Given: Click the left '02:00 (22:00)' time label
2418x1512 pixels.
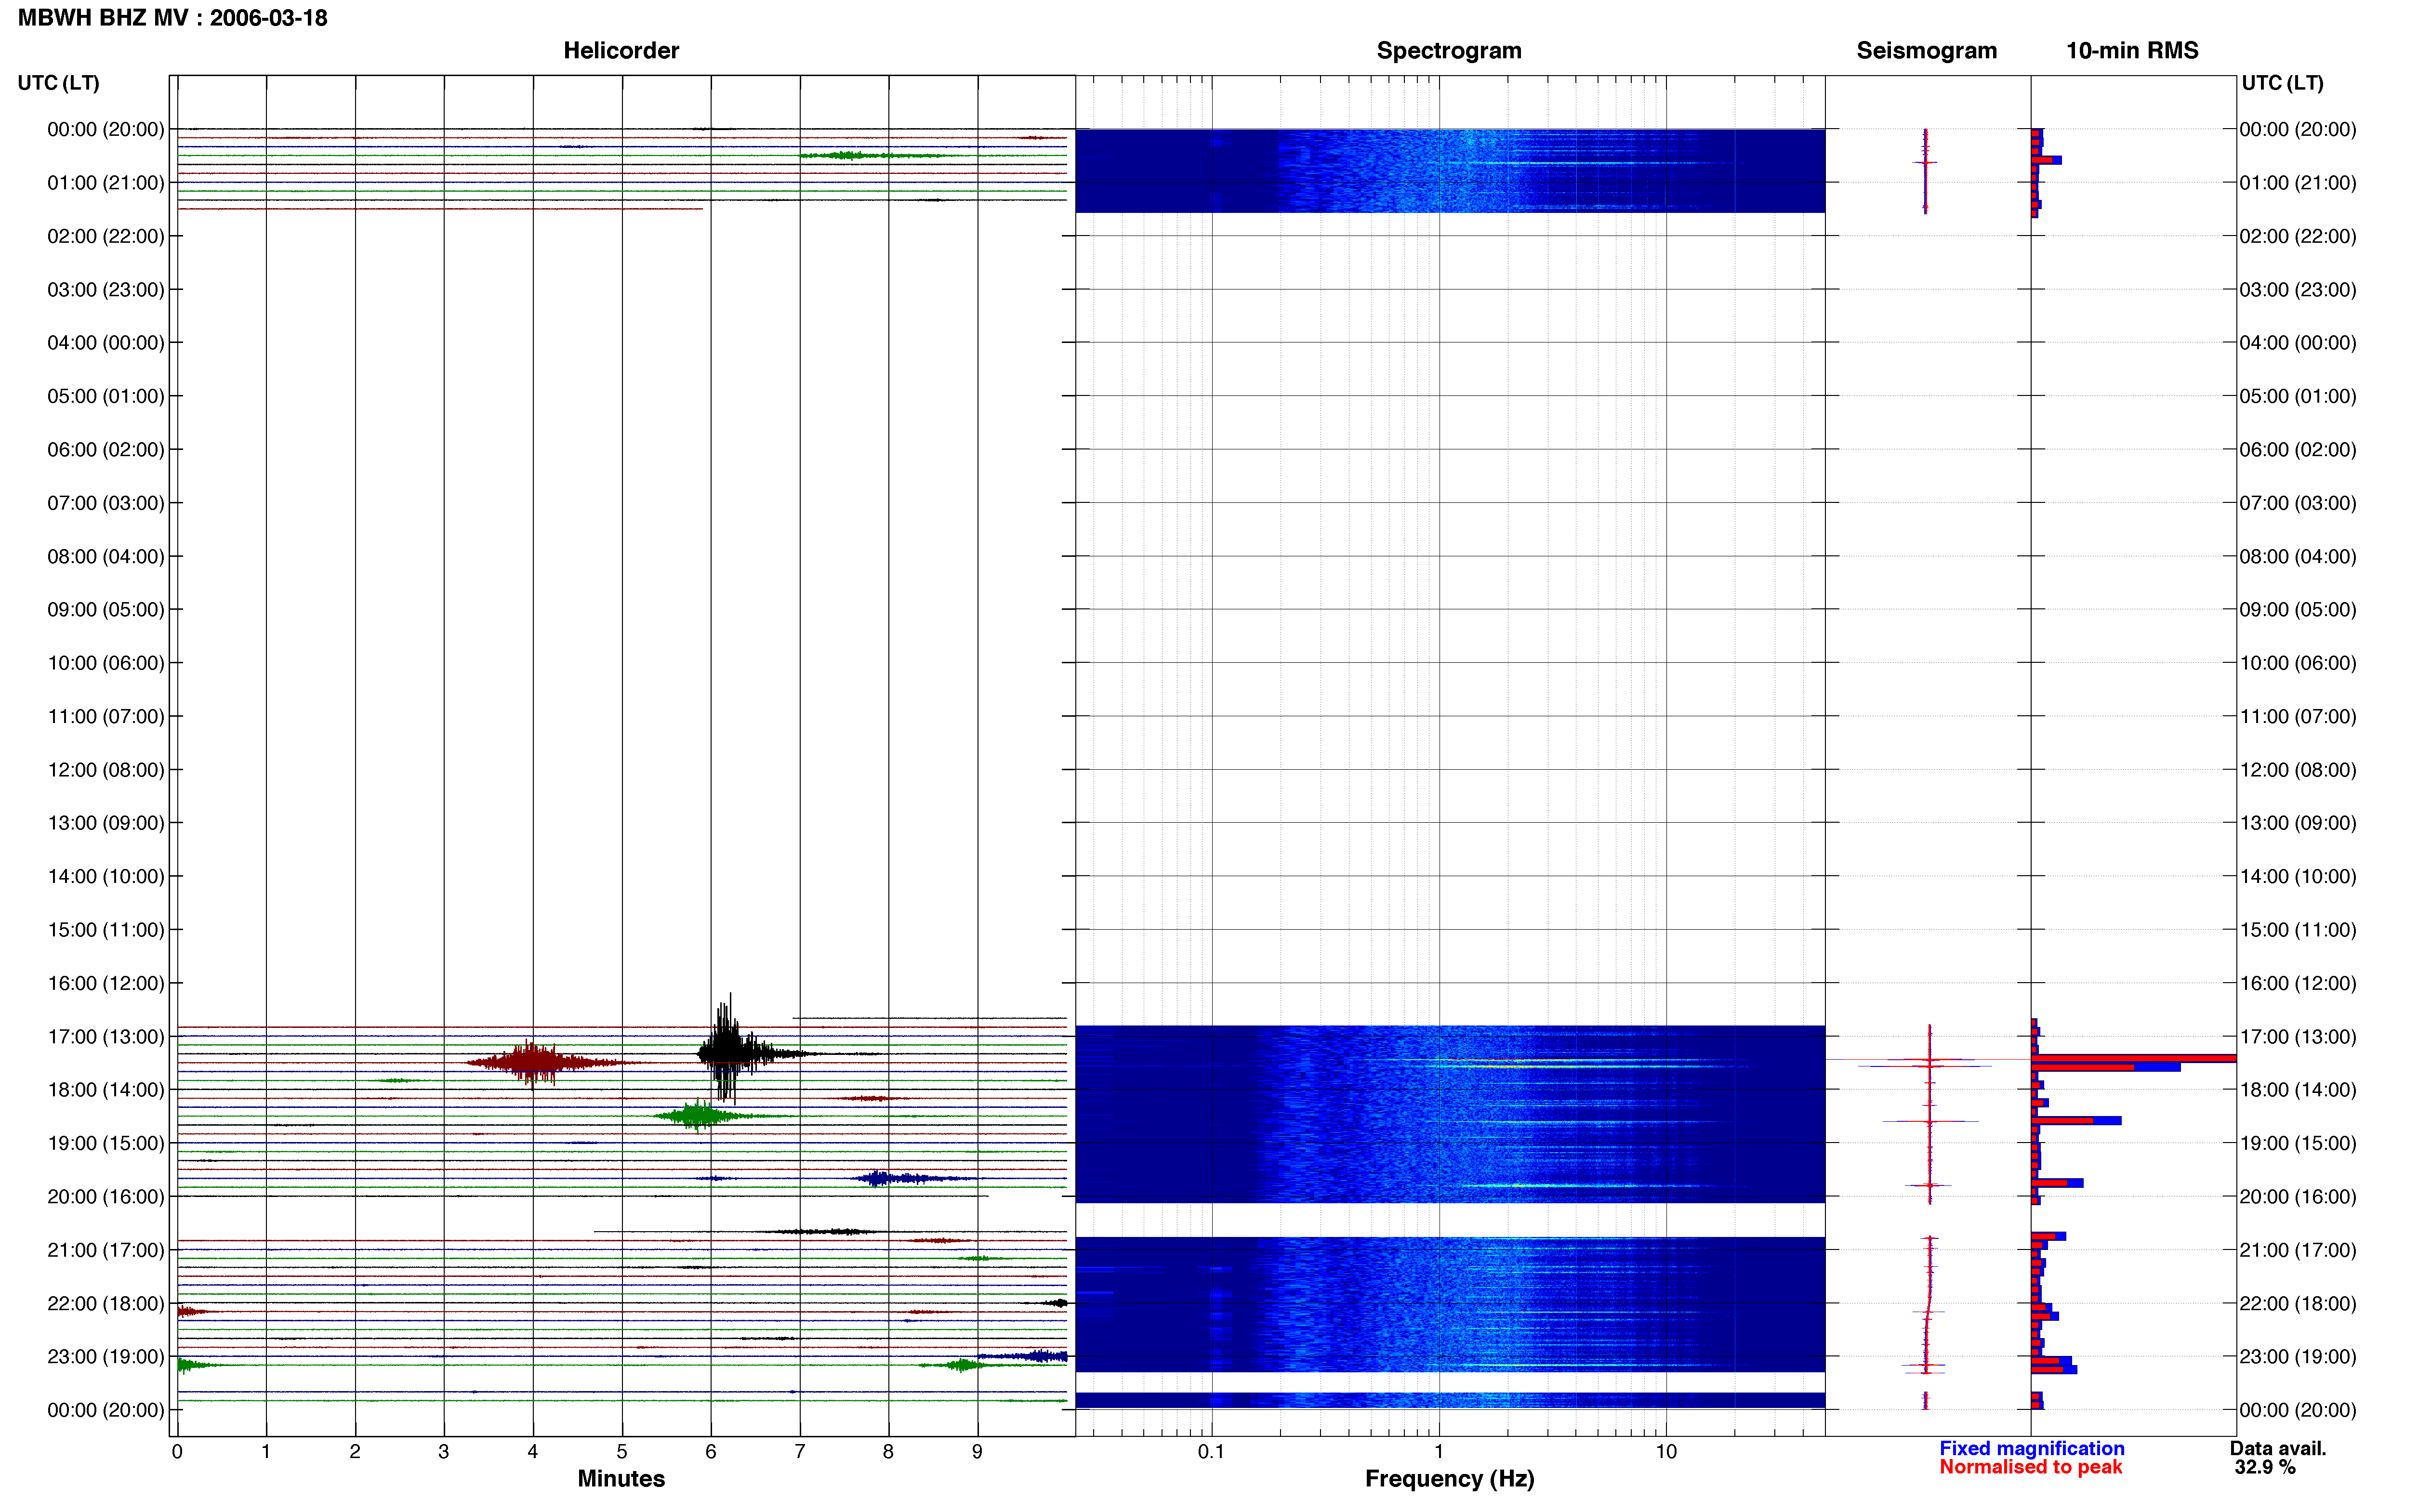Looking at the screenshot, I should pos(106,236).
